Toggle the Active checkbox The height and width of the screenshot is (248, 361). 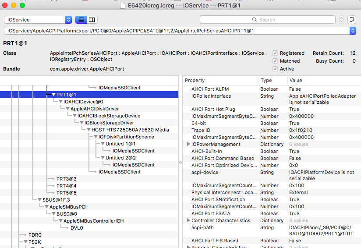click(x=275, y=69)
